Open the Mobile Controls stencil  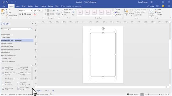[x=6, y=43]
